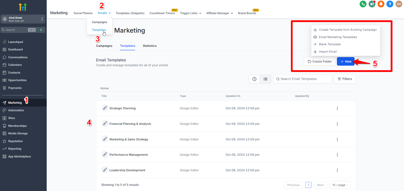Click the megaphone announcements icon
The image size is (404, 191).
coord(372,4)
